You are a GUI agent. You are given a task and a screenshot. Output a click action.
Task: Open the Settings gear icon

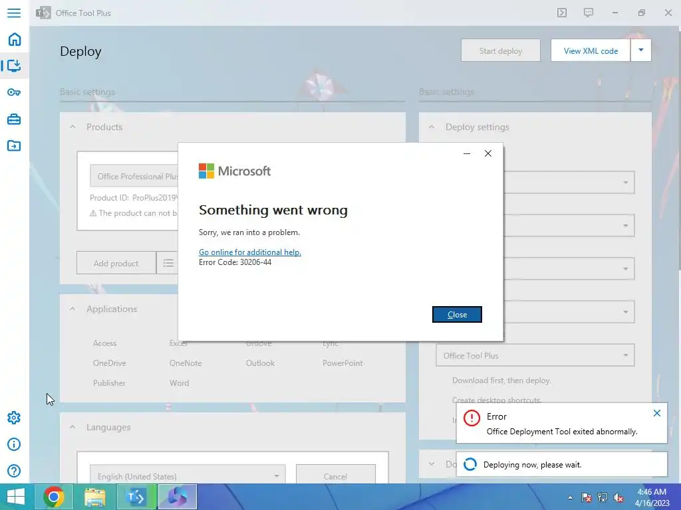click(14, 418)
